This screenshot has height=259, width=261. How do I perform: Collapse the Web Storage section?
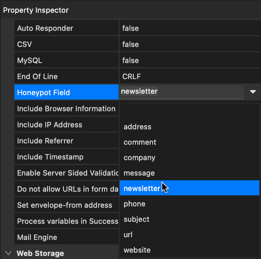pos(8,253)
